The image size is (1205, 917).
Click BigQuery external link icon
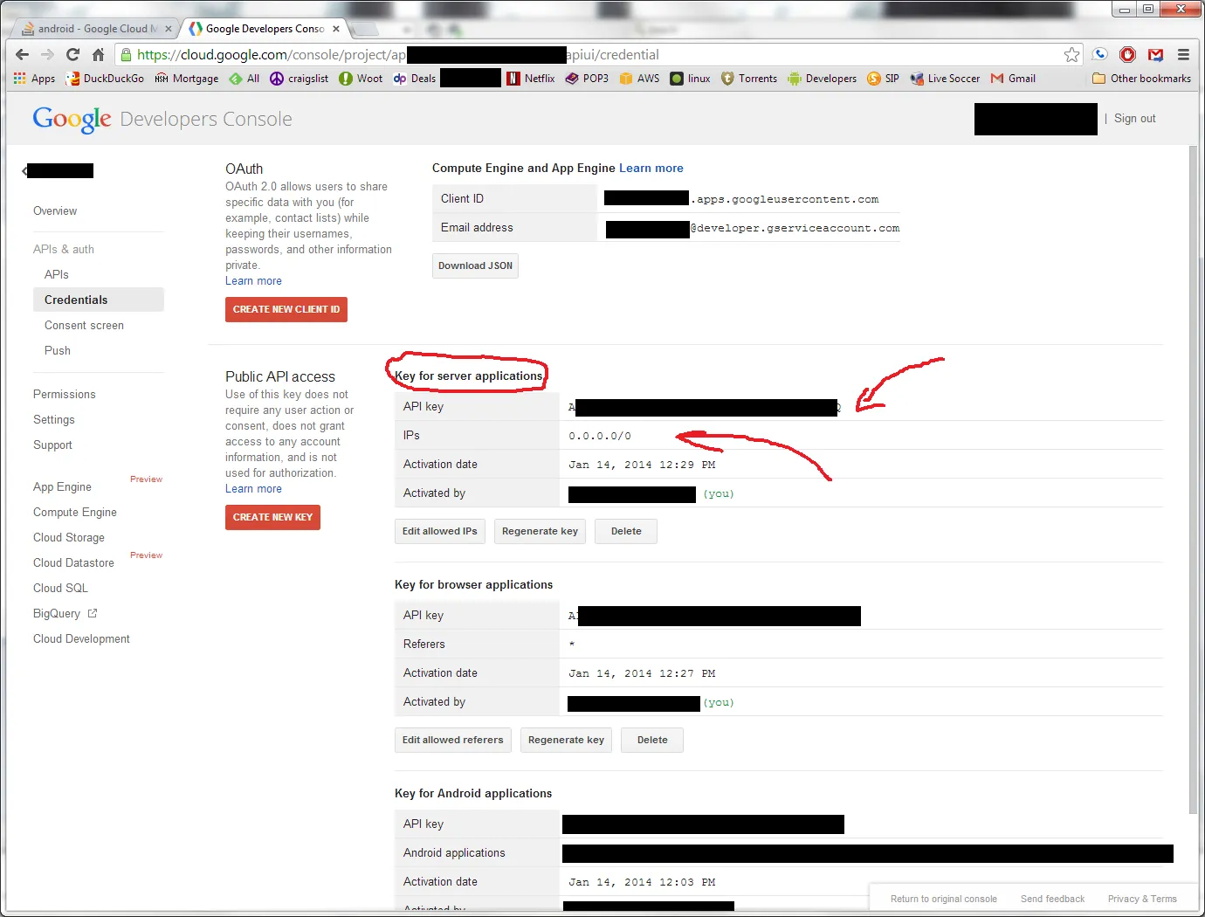coord(93,613)
